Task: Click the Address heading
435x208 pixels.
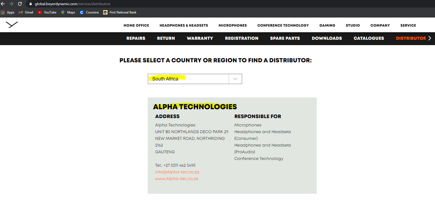Action: 167,116
